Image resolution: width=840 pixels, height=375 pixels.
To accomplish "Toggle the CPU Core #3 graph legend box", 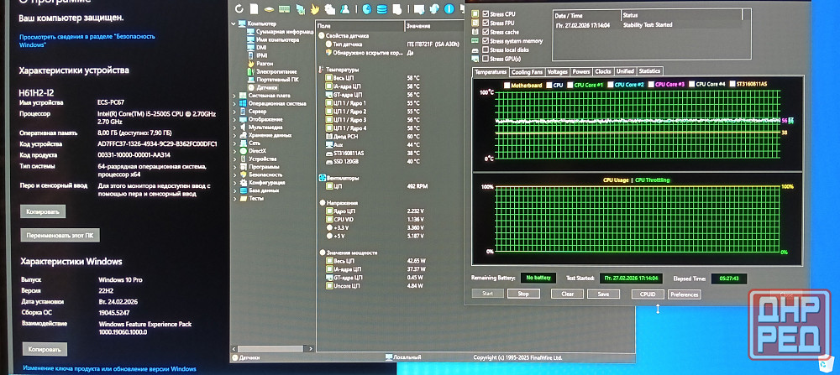I will click(650, 85).
